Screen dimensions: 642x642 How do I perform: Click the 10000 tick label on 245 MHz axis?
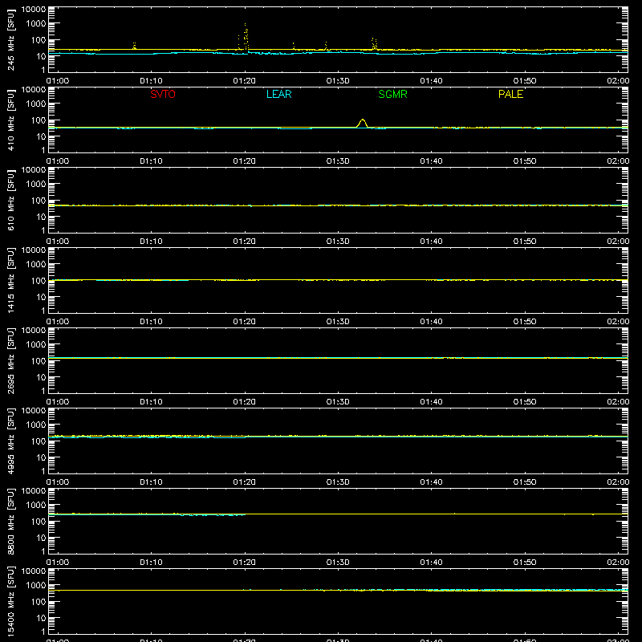(34, 10)
